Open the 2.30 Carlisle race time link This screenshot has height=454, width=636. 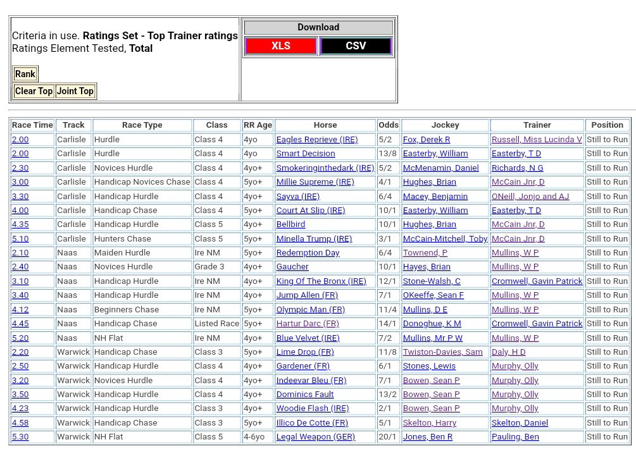point(20,168)
